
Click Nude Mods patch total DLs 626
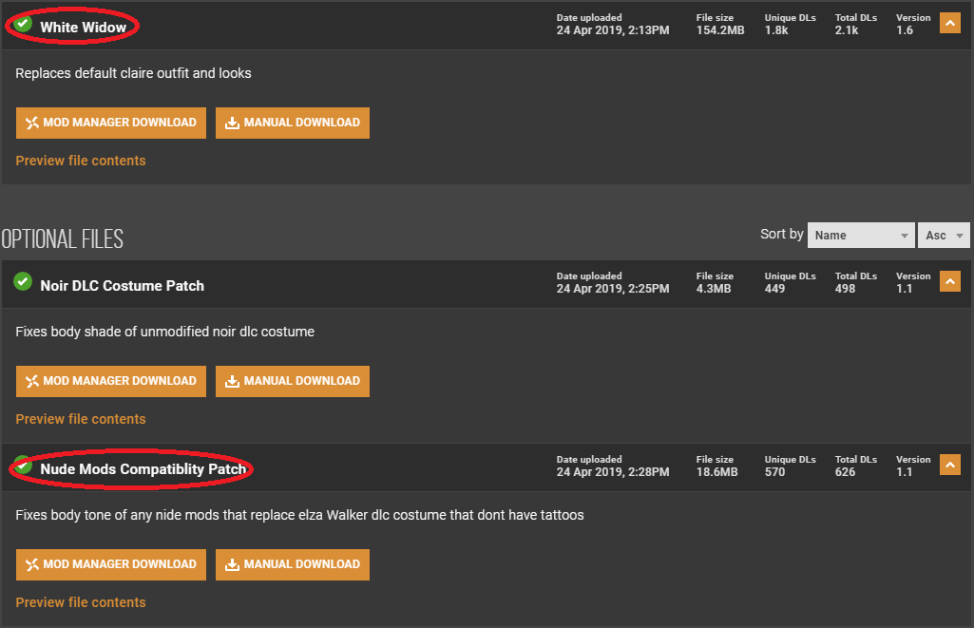click(x=846, y=472)
